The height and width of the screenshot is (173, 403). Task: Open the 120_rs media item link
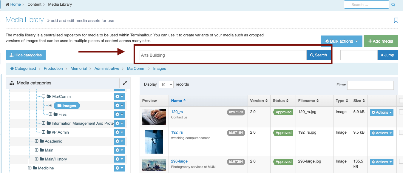click(177, 112)
